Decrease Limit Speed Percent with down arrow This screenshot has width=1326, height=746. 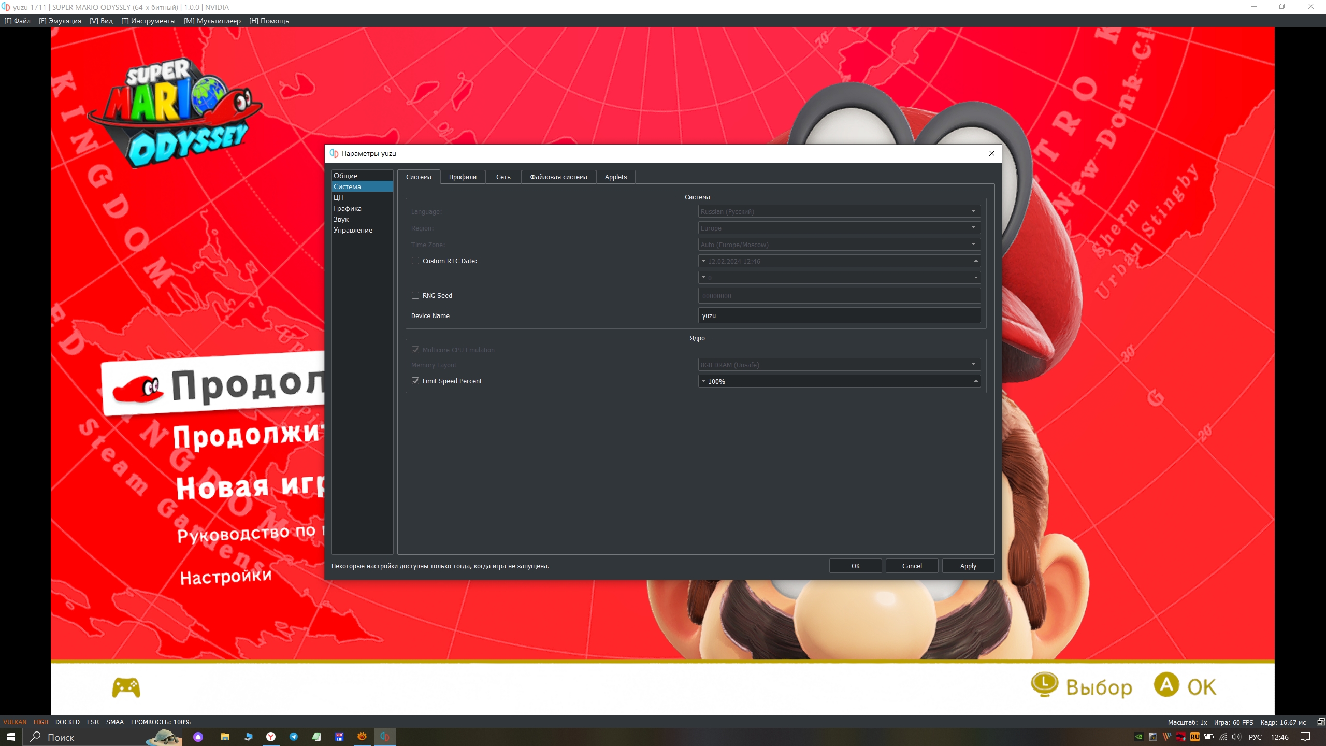[703, 381]
